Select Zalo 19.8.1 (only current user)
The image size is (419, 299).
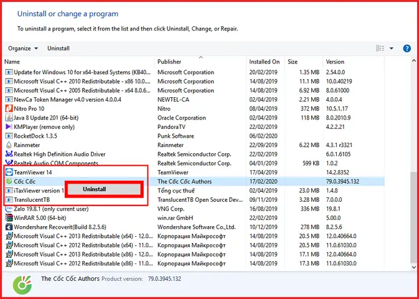51,209
